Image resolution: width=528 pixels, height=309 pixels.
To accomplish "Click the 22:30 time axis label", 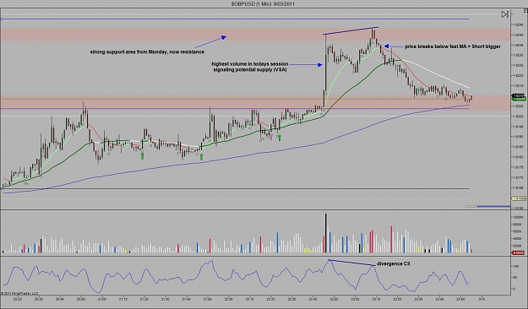I will pyautogui.click(x=292, y=299).
